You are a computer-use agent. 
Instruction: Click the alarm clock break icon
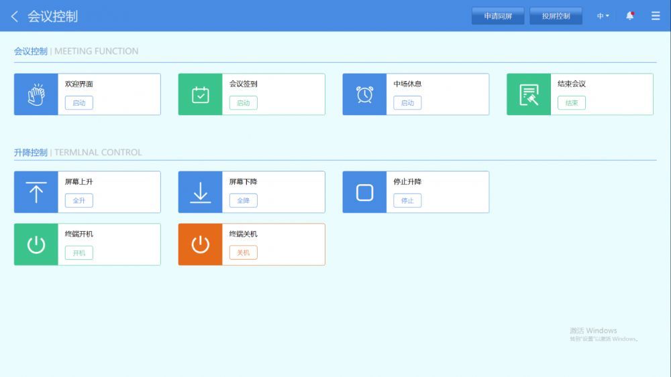pos(364,94)
